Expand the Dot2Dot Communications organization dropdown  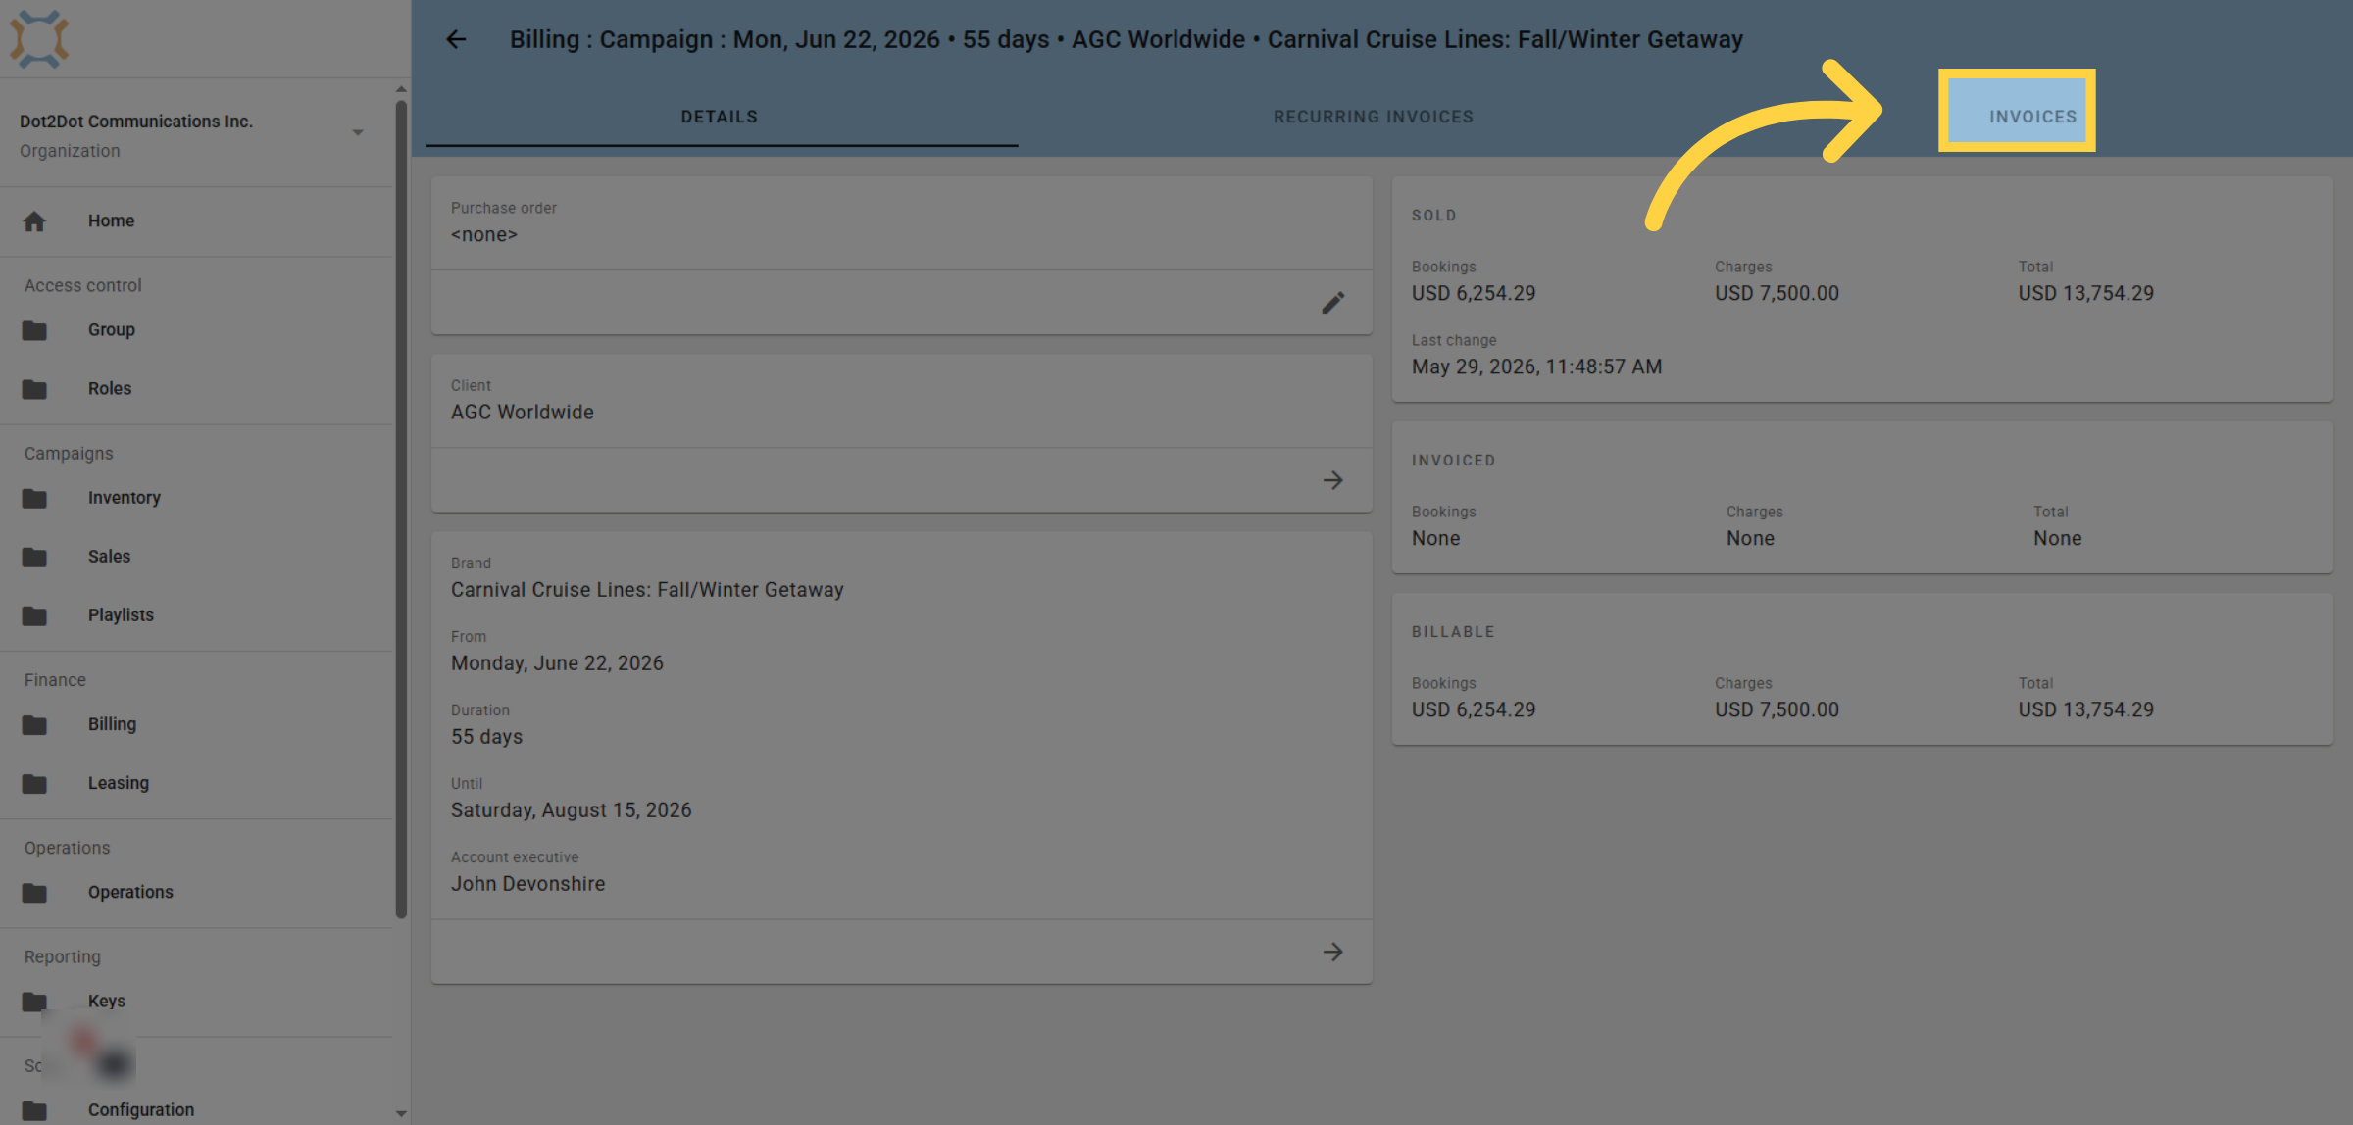click(358, 132)
